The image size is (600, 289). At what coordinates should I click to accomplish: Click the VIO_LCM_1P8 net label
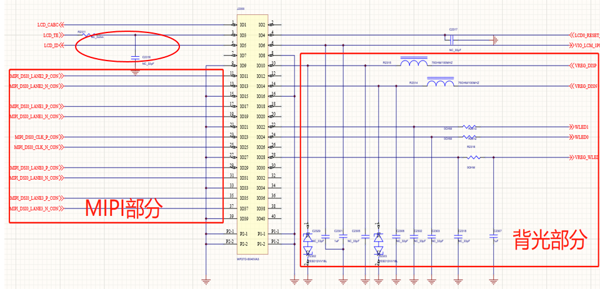(587, 46)
